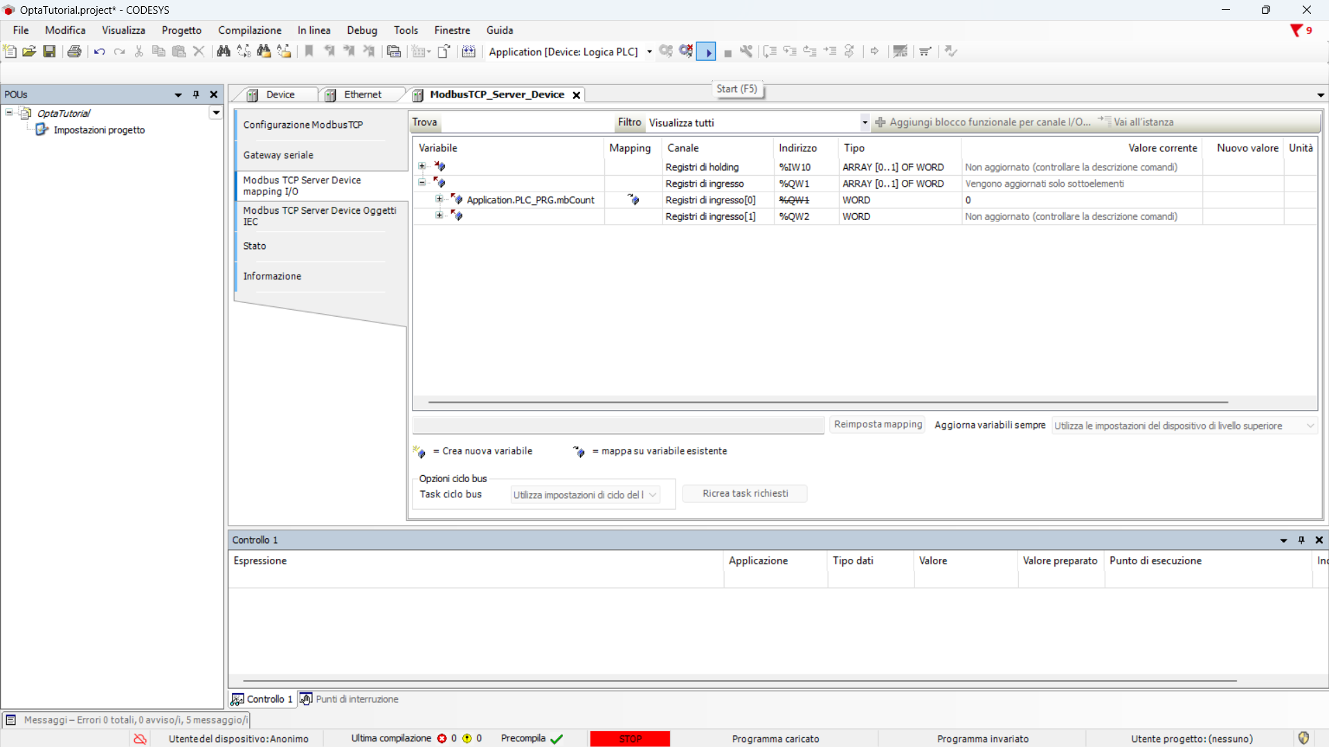Expand the Registri di holding row
The image size is (1329, 747).
(422, 167)
